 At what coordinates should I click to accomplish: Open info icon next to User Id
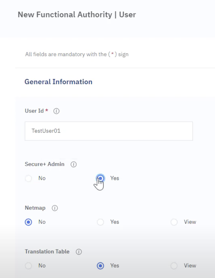(x=56, y=111)
